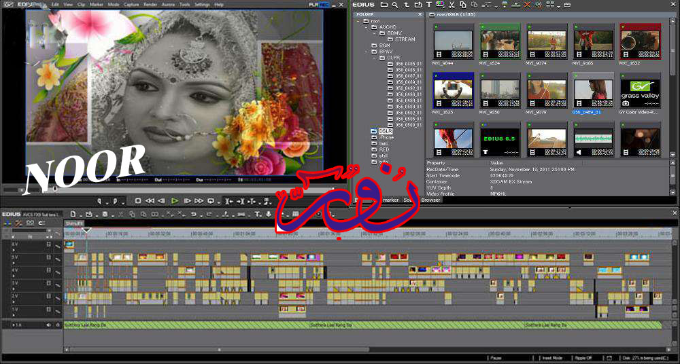Click the Open Project icon in timeline toolbar
Viewport: 680px width, 364px height.
click(88, 214)
